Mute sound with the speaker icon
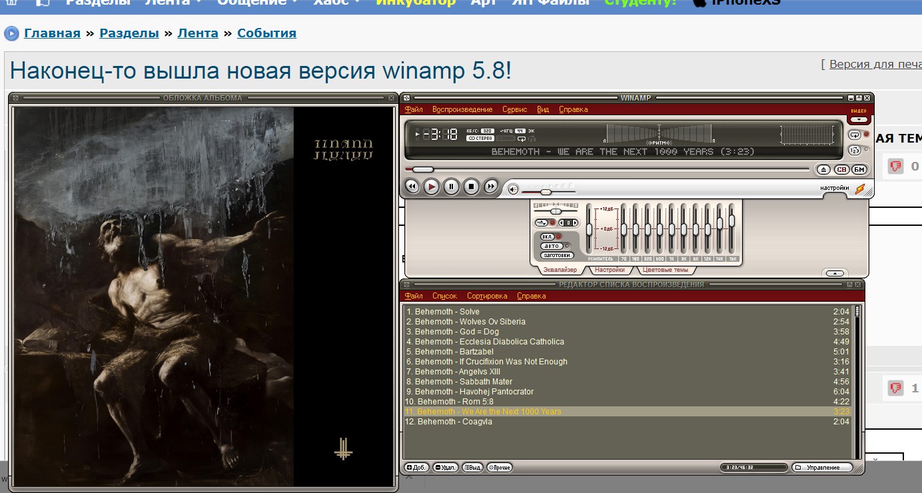This screenshot has height=493, width=922. (513, 189)
